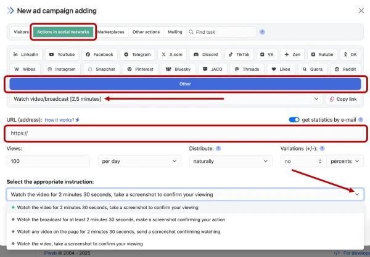Close the New ad campaign dialog
The height and width of the screenshot is (257, 370).
click(361, 10)
